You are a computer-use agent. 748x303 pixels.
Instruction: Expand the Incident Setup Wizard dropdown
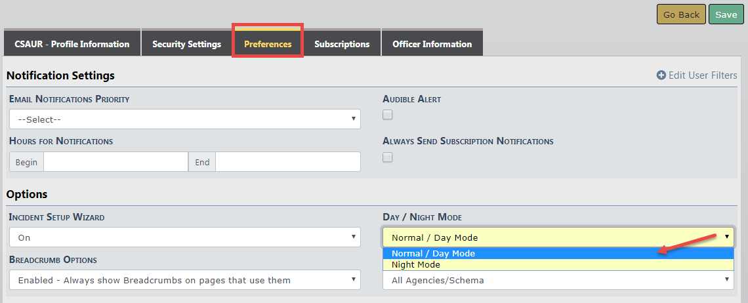pyautogui.click(x=184, y=237)
